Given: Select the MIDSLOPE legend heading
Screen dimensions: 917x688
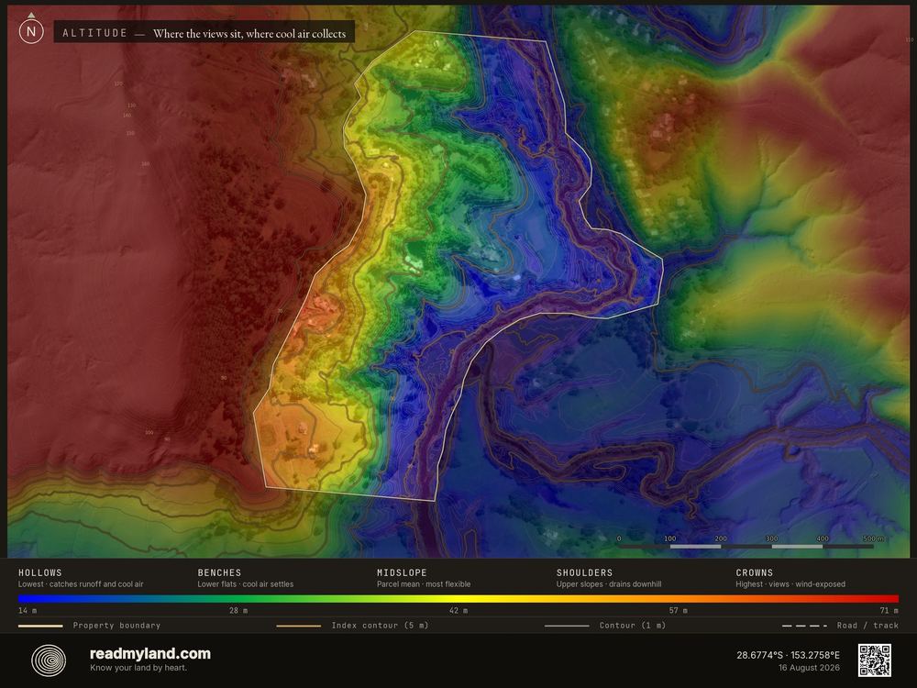Looking at the screenshot, I should [402, 572].
